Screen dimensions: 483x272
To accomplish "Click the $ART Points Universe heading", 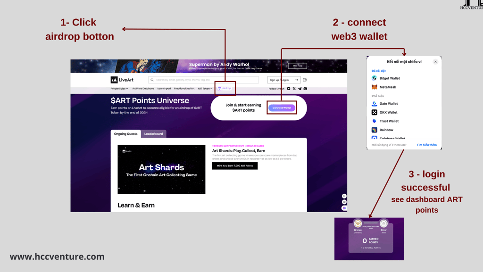I will (150, 100).
